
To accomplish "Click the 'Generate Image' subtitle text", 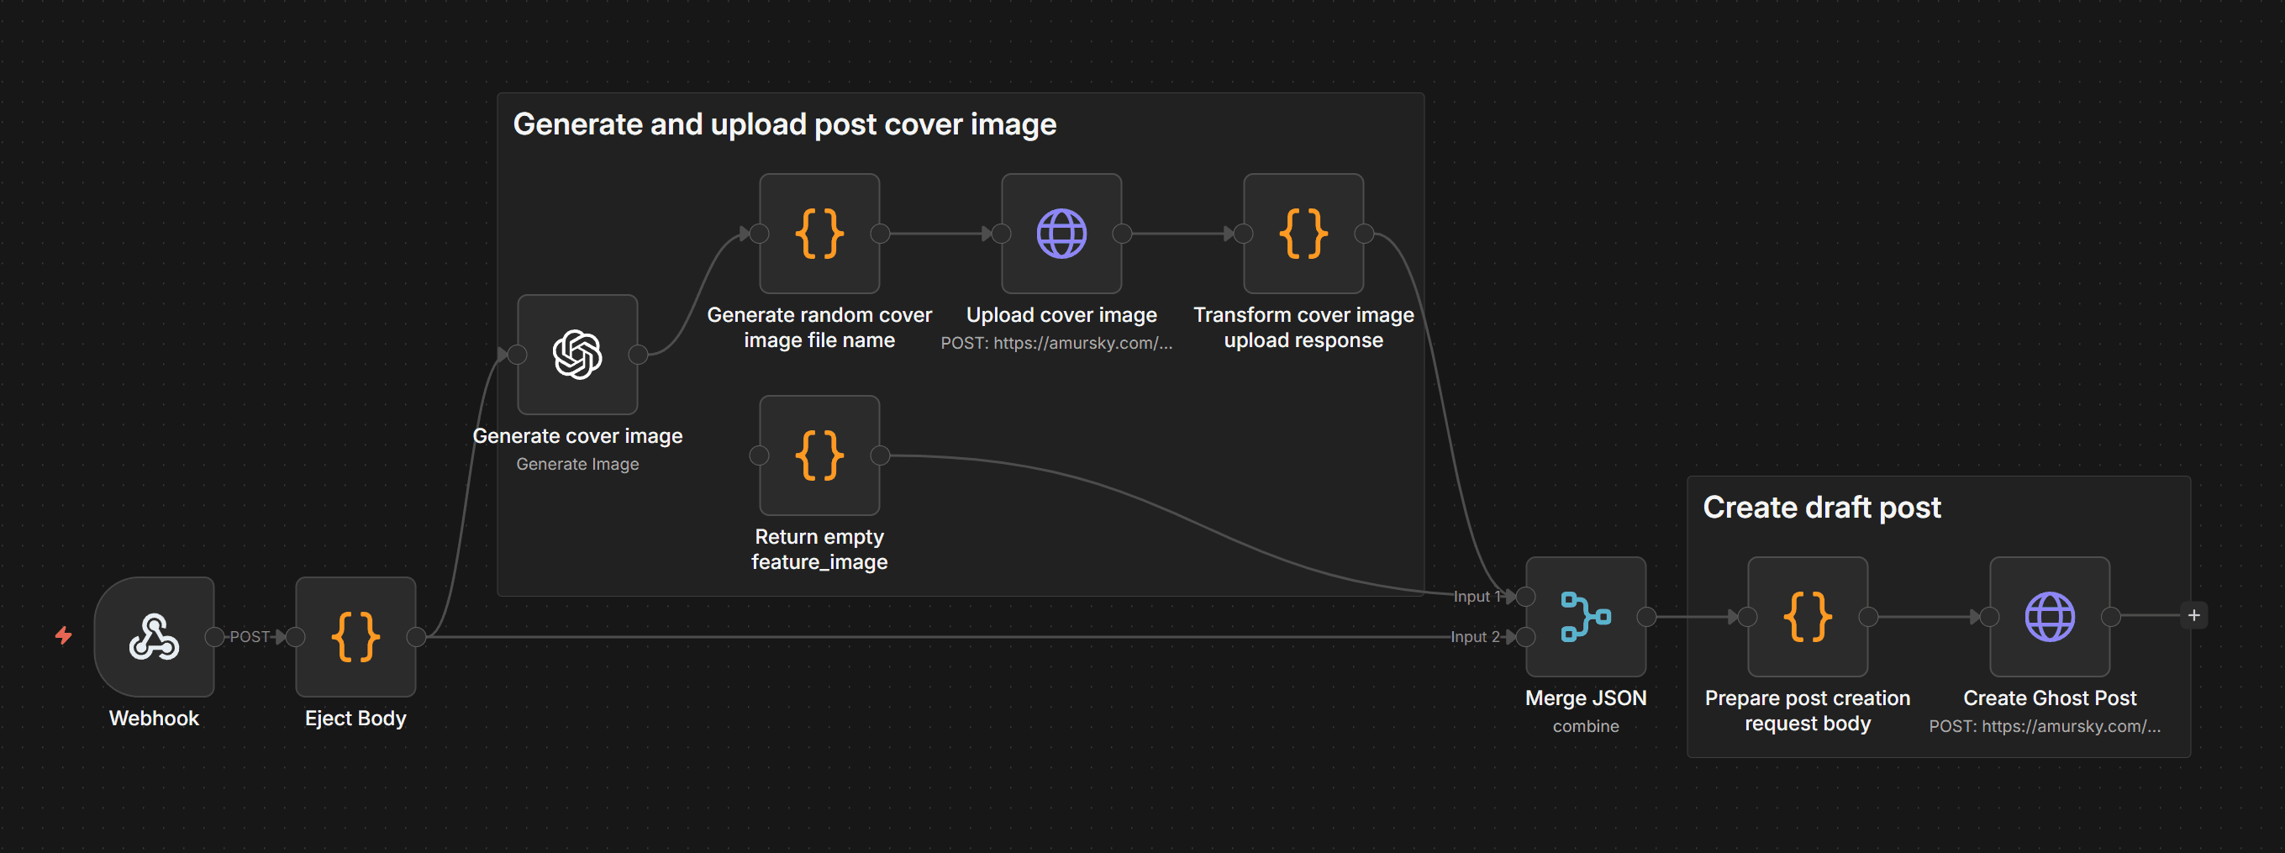I will [x=577, y=464].
